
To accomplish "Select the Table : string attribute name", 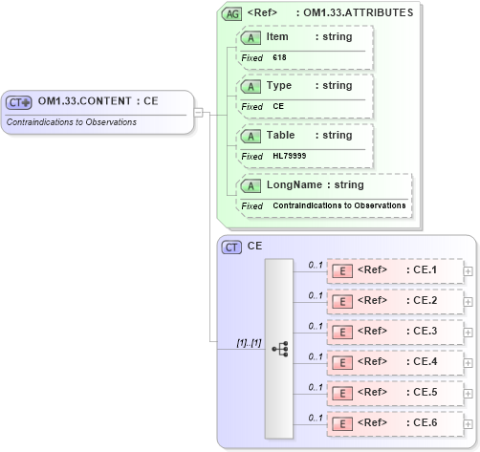I will point(309,135).
